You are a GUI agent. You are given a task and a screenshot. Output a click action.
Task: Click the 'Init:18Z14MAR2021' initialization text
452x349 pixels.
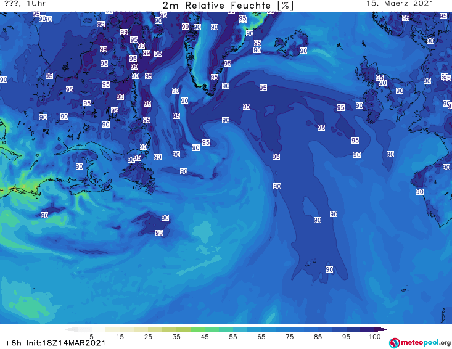66,343
